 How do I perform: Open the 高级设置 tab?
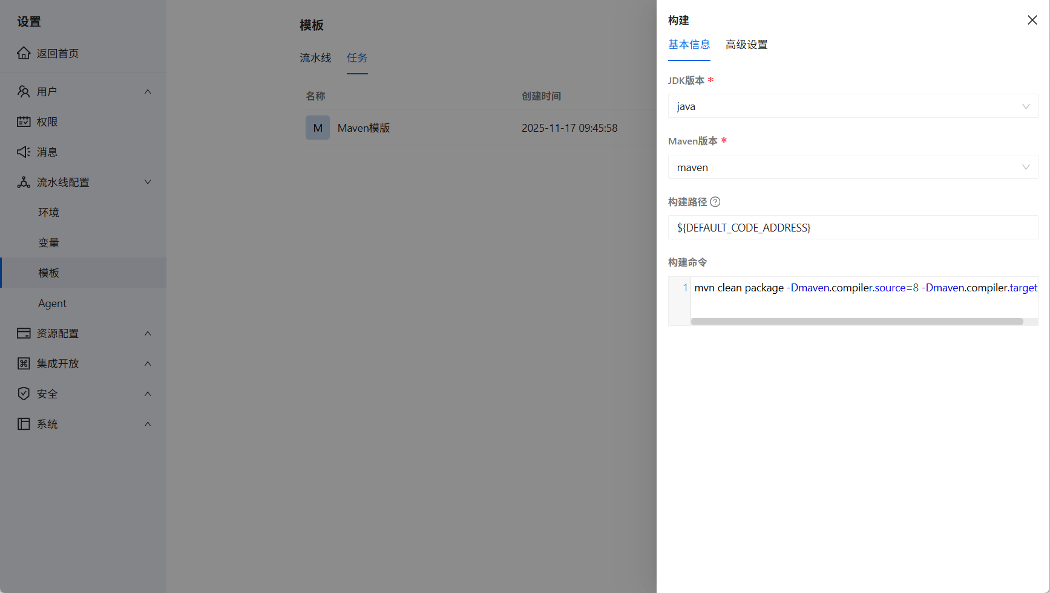click(x=747, y=44)
